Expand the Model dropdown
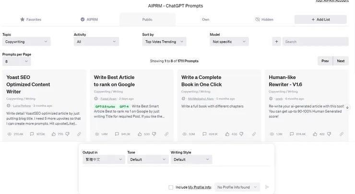355x194 pixels. click(x=229, y=42)
